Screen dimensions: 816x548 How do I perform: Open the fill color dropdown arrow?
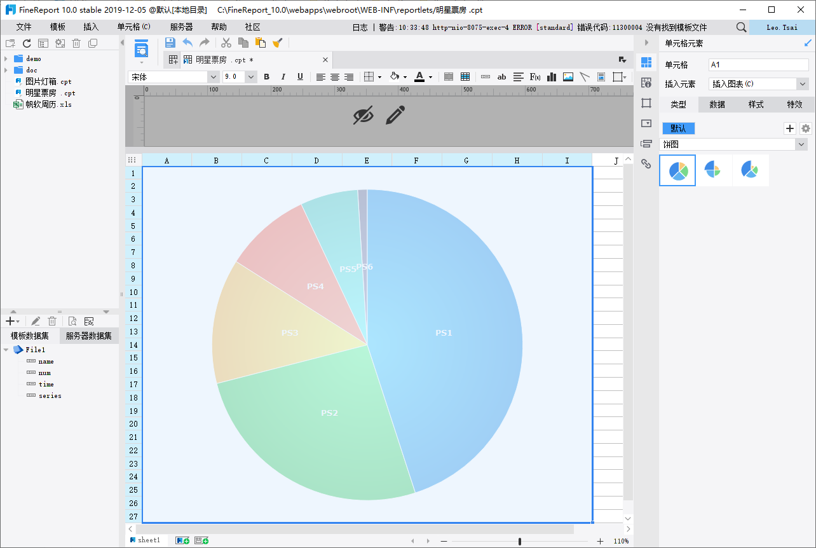pos(405,78)
